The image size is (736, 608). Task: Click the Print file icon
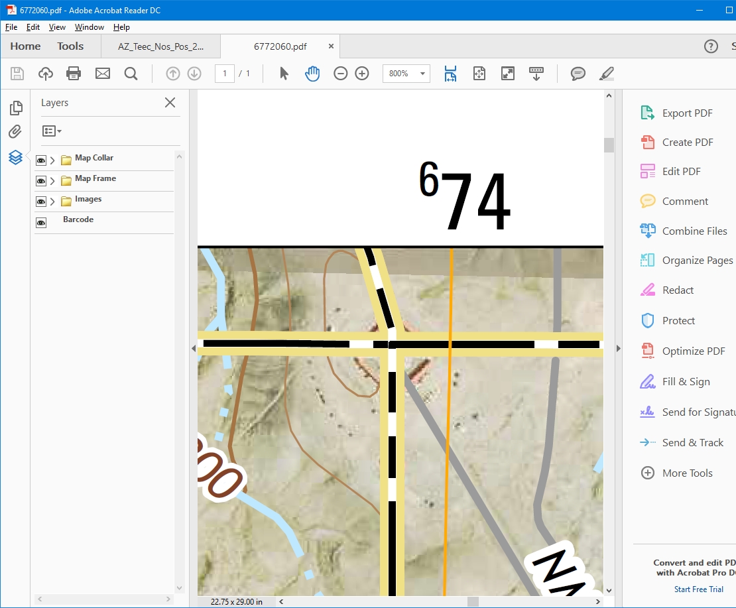click(x=74, y=74)
